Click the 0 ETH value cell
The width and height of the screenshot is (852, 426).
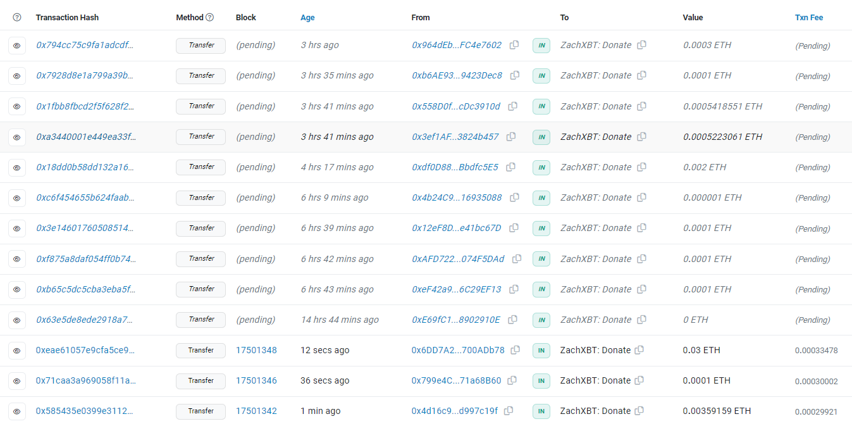pyautogui.click(x=696, y=320)
